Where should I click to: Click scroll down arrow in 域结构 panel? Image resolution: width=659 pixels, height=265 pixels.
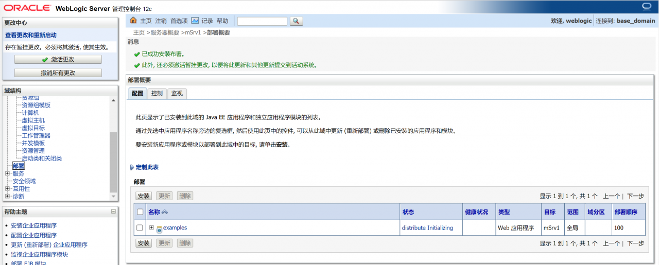(113, 197)
